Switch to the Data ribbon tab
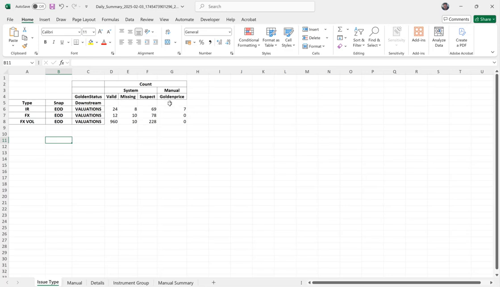The image size is (500, 287). 129,20
